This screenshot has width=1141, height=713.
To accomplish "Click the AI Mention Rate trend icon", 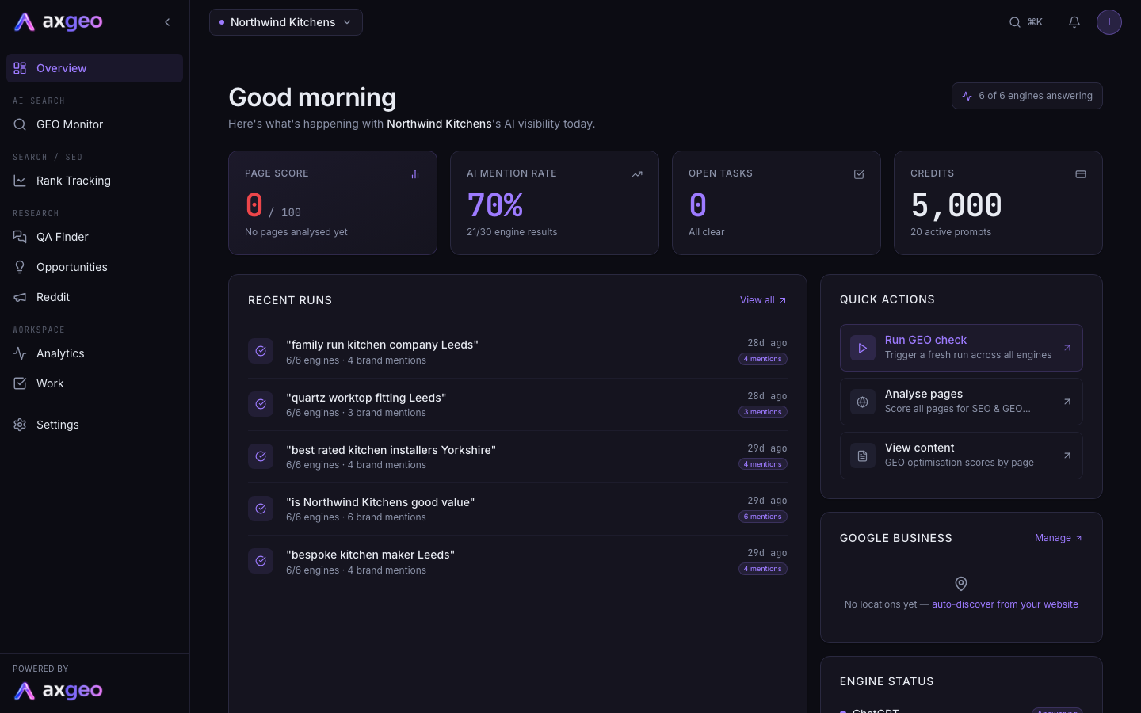I will [x=637, y=174].
